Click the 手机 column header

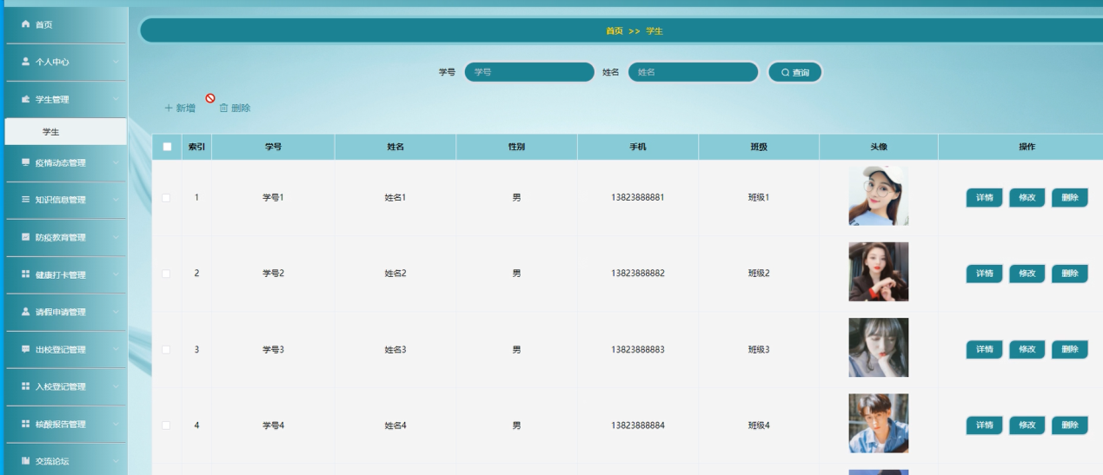638,147
